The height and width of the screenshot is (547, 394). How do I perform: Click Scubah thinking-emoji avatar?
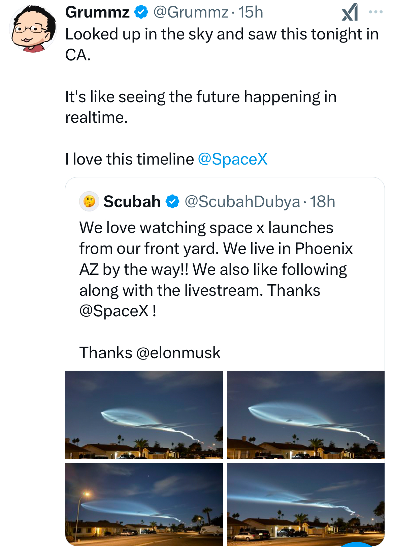(89, 201)
